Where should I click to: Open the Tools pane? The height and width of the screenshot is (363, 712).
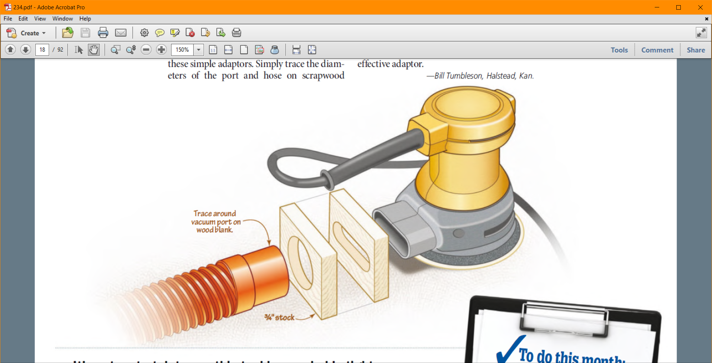tap(619, 50)
